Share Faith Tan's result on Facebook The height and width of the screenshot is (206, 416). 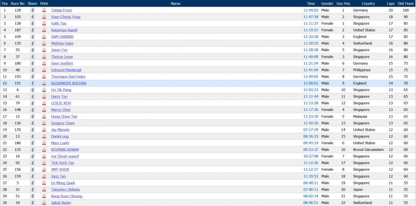[32, 23]
